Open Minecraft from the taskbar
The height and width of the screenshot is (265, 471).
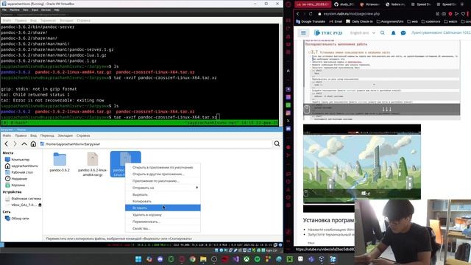[289, 259]
